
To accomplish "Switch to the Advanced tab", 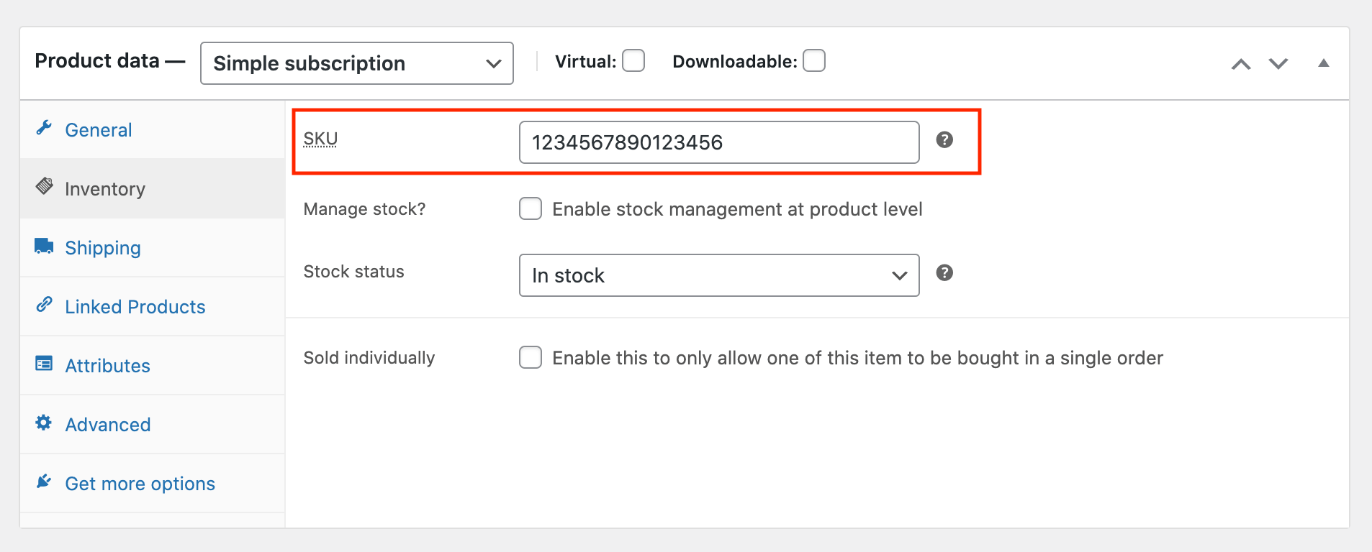I will click(153, 424).
